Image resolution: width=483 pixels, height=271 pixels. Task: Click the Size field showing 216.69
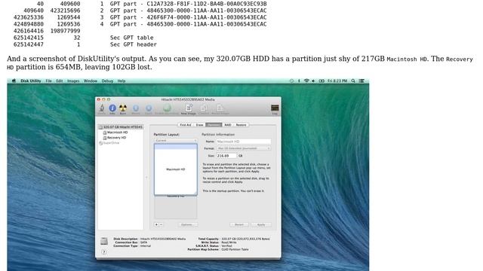[226, 156]
